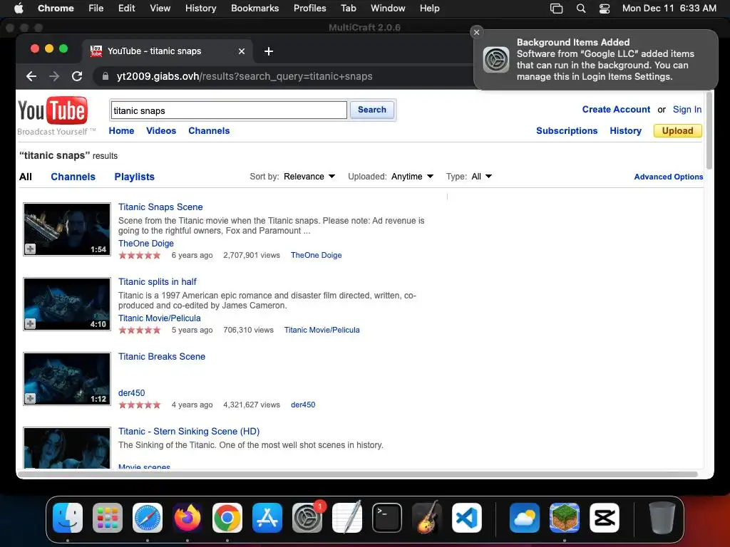
Task: Go to Home in the YouTube navigation
Action: (x=121, y=131)
